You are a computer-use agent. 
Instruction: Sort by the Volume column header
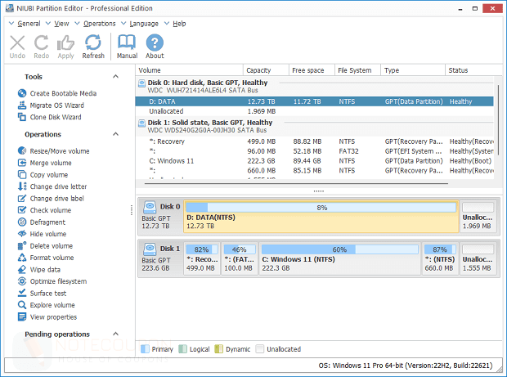(189, 70)
